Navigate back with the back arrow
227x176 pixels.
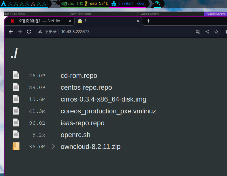point(10,32)
